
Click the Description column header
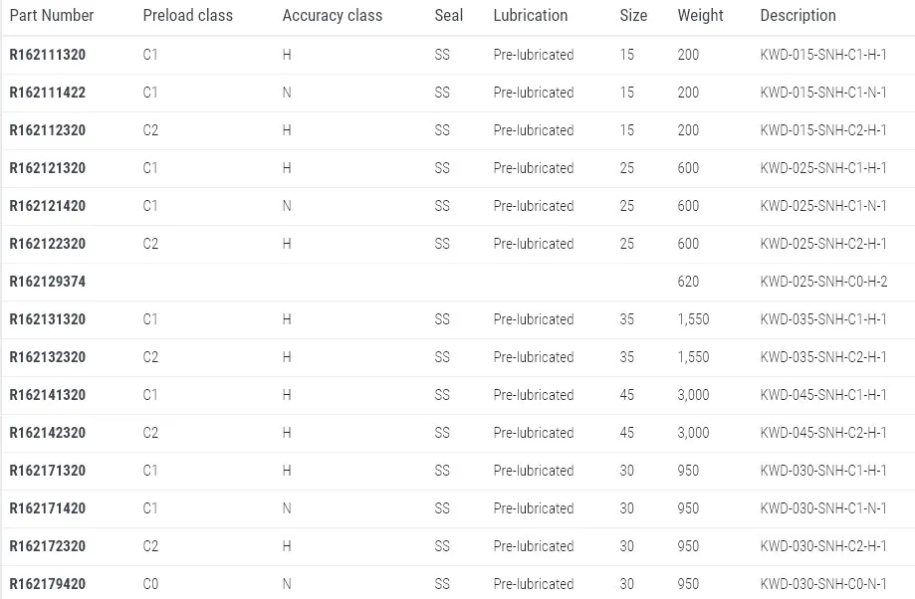tap(798, 16)
